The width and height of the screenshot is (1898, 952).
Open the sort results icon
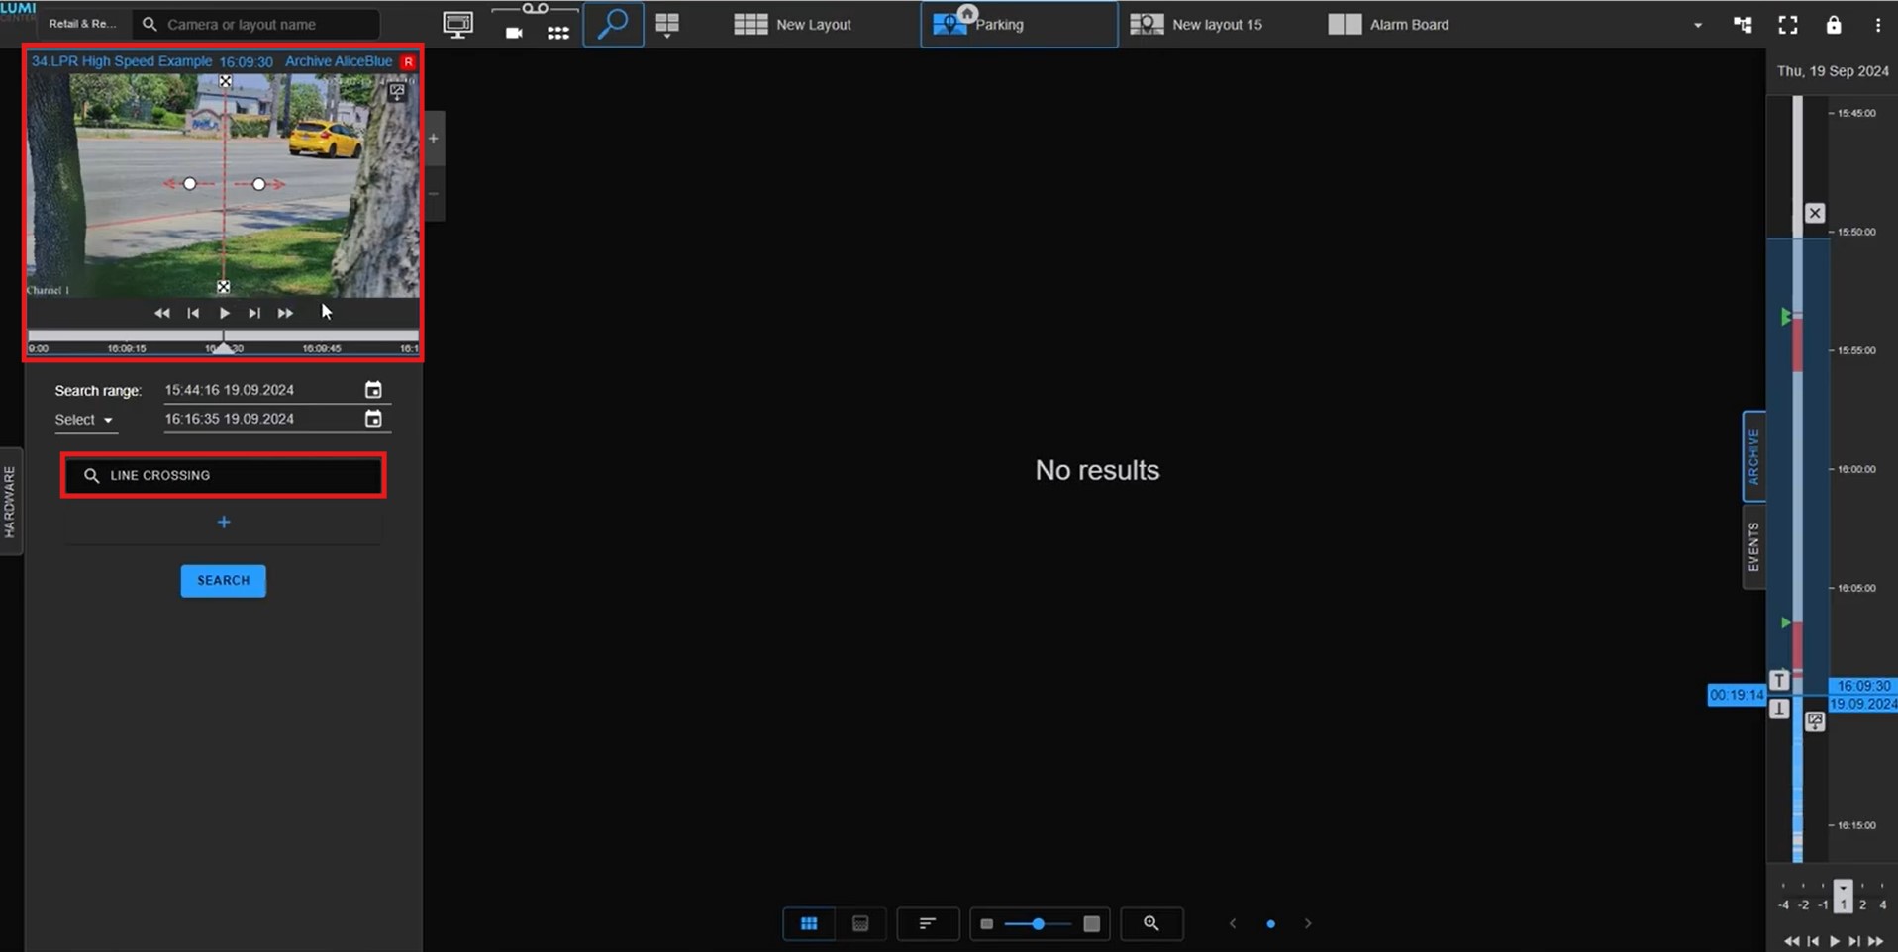pos(927,923)
